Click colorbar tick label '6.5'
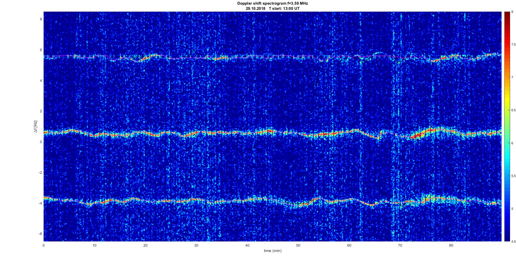Image resolution: width=516 pixels, height=259 pixels. point(513,110)
